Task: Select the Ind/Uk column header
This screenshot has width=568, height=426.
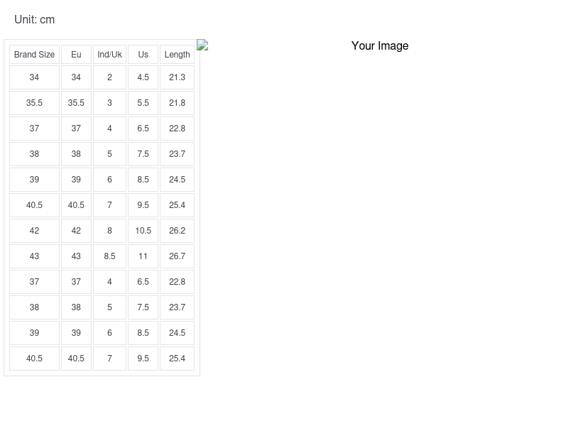Action: pos(109,55)
